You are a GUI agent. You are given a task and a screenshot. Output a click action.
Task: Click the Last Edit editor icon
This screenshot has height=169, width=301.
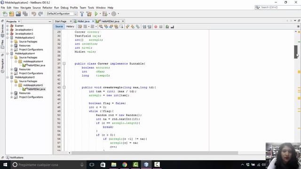point(80,27)
